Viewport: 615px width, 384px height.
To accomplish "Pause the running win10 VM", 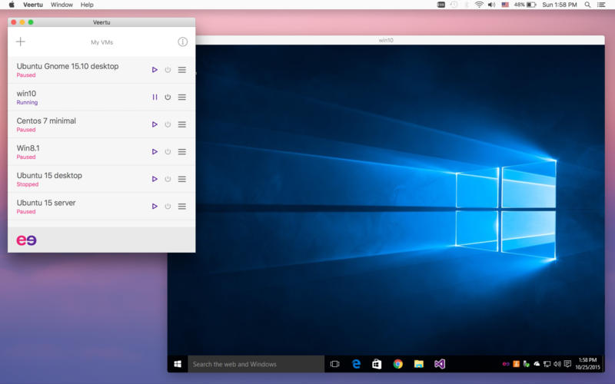I will coord(155,98).
